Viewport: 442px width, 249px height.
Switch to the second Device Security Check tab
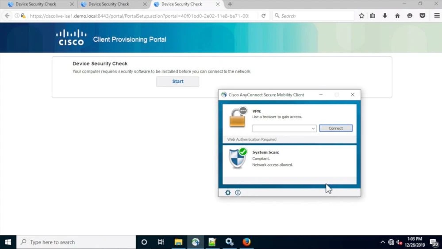[x=109, y=4]
